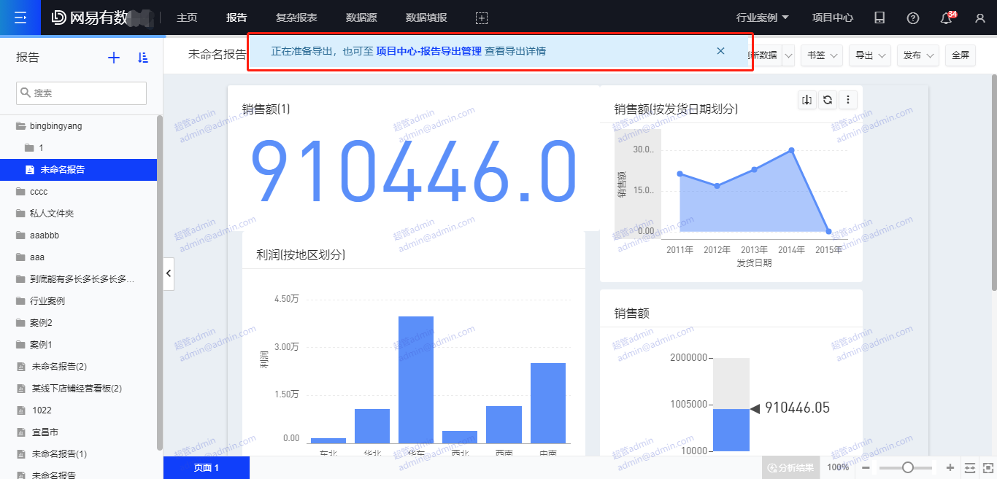Toggle the hamburger navigation menu icon
Viewport: 997px width, 479px height.
[x=20, y=17]
